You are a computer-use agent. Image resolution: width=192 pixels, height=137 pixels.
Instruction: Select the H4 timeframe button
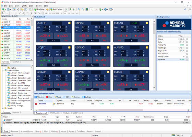point(65,13)
